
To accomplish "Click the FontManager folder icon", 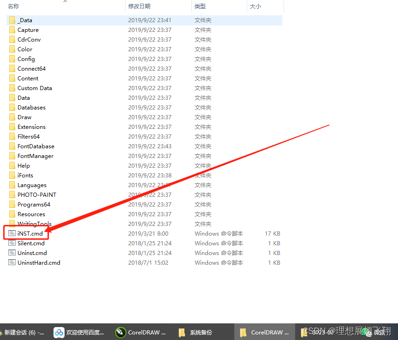I will coord(12,156).
